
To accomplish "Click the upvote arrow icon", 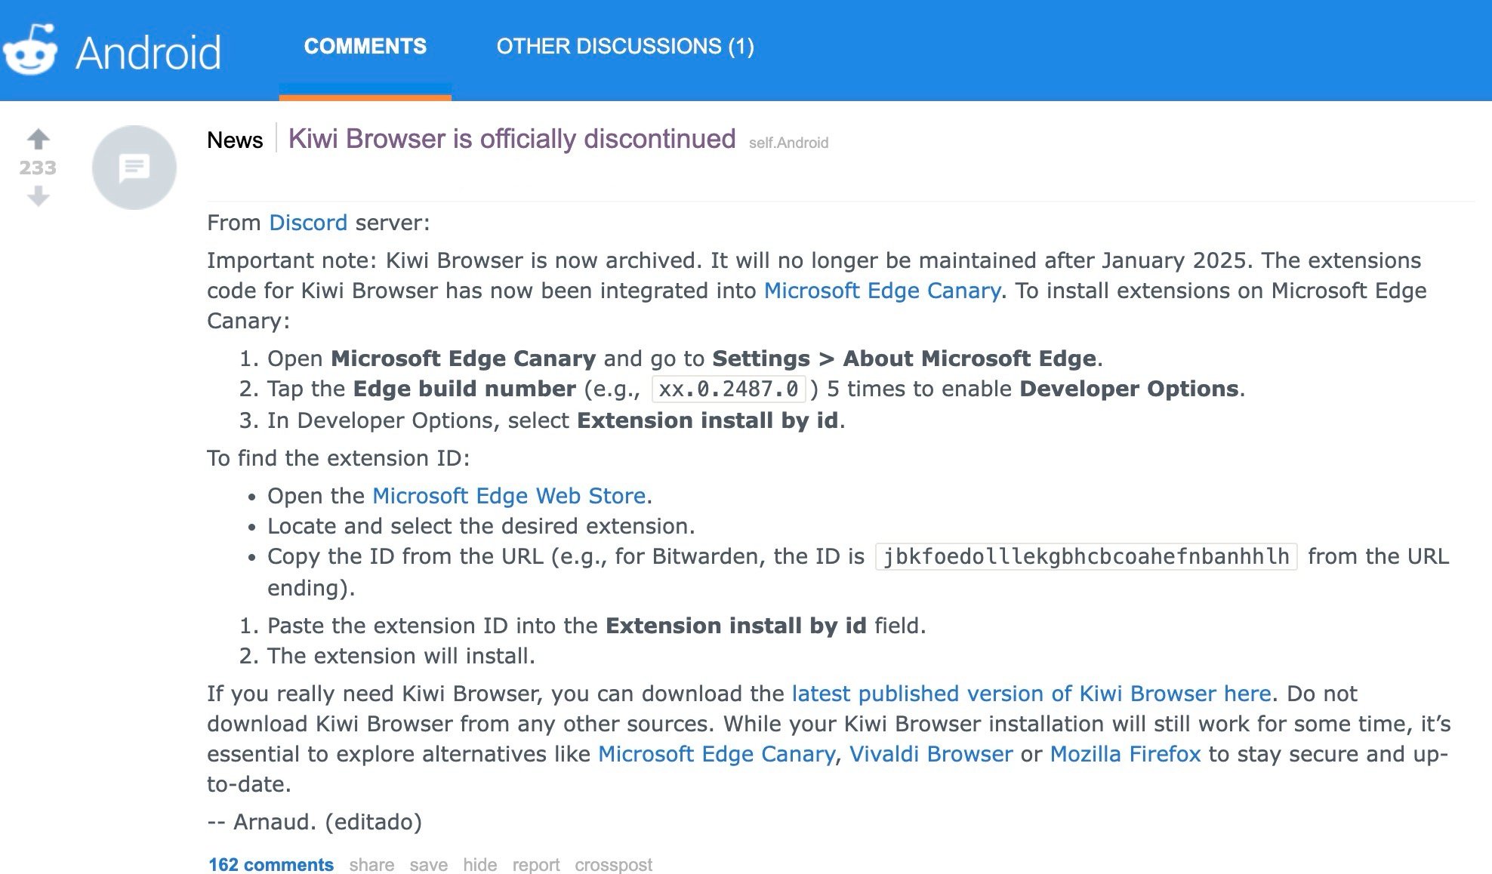I will pos(38,138).
